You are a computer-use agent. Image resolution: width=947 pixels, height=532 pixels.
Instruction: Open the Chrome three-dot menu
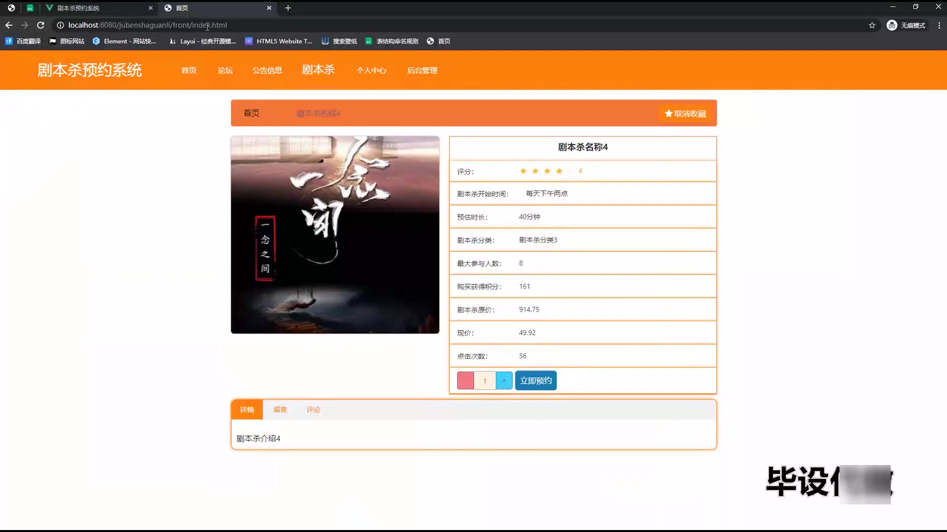coord(939,25)
